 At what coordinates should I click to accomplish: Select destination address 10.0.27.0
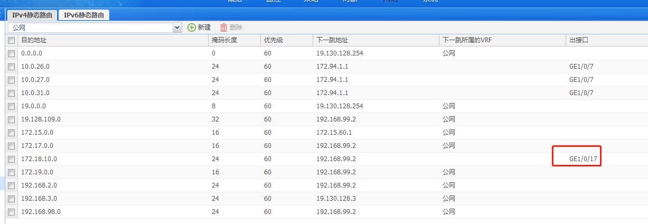[35, 80]
